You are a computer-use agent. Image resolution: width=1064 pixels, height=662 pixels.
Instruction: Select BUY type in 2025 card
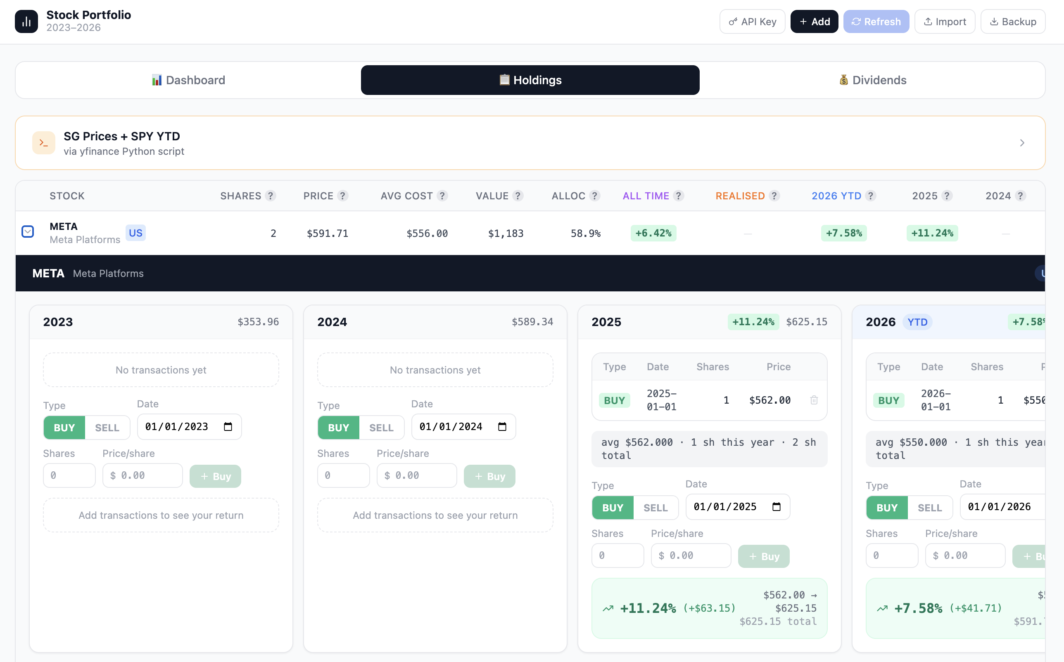point(613,508)
